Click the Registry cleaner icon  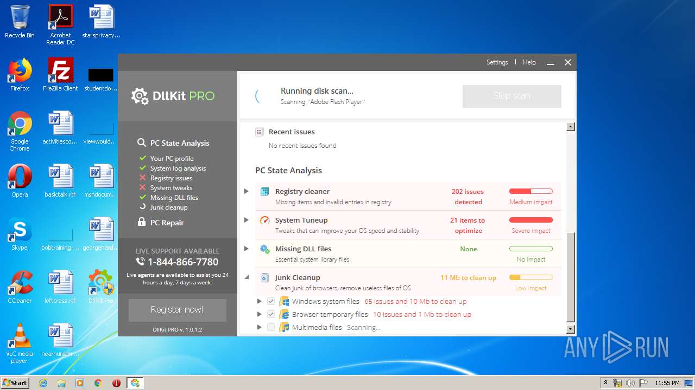pyautogui.click(x=264, y=191)
